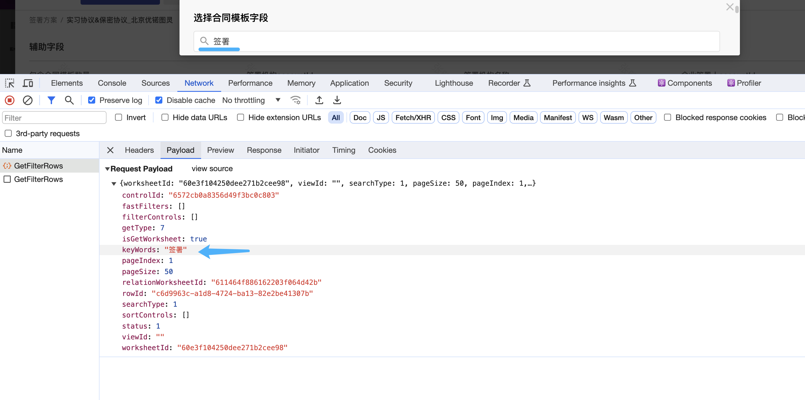Screen dimensions: 805x400
Task: Switch to the Console tab
Action: [x=112, y=83]
